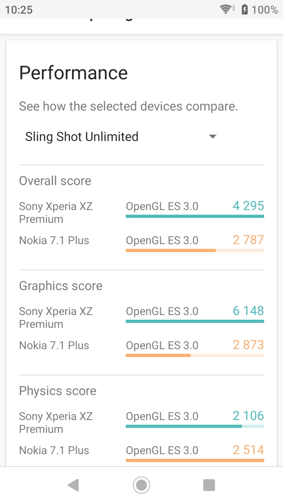Tap the Android home circle icon
Screen dimensions: 283x504
[x=141, y=485]
